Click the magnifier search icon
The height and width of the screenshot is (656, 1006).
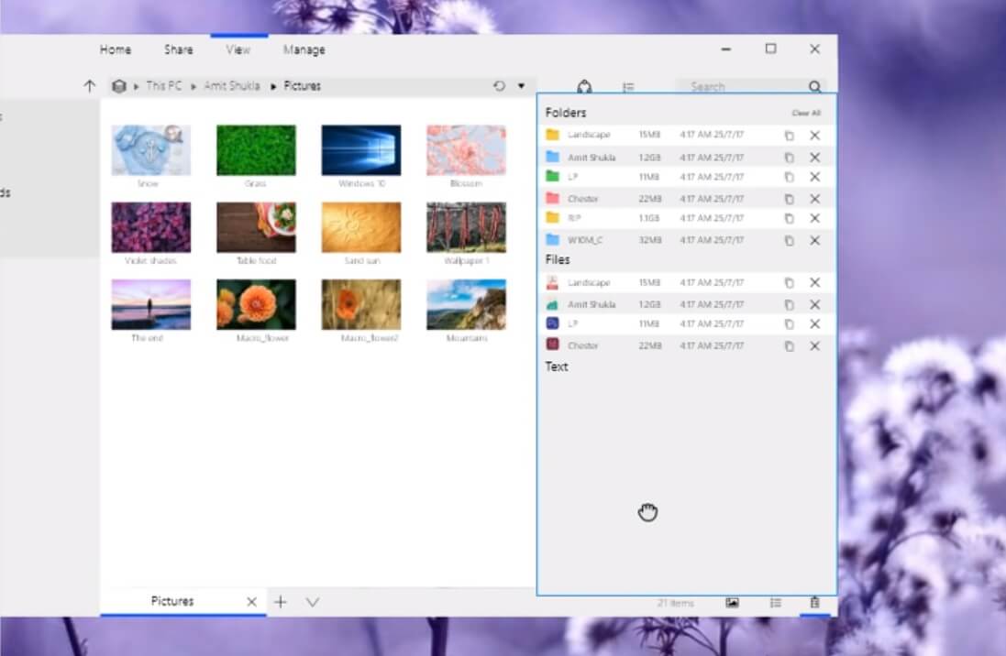[815, 86]
